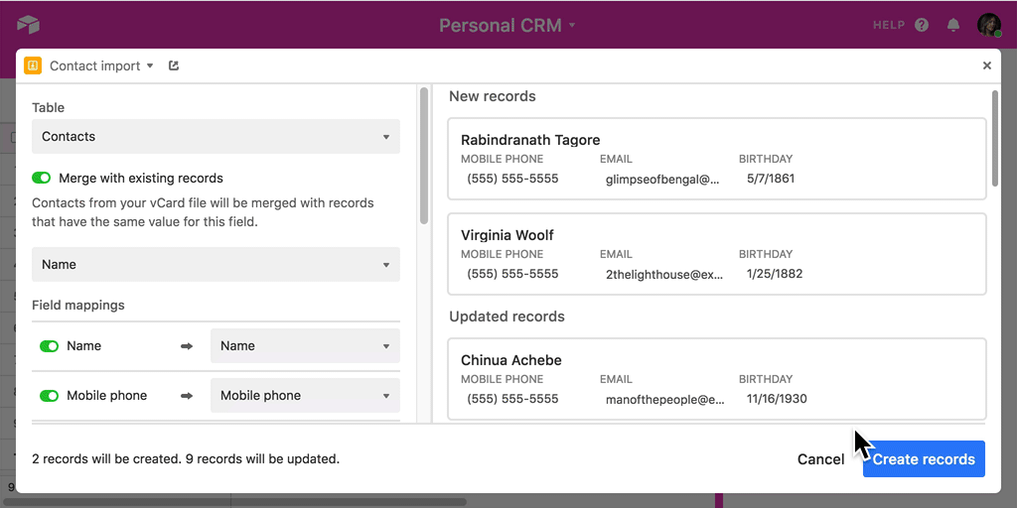Image resolution: width=1017 pixels, height=508 pixels.
Task: Expand the Mobile phone mapping target dropdown
Action: tap(305, 396)
